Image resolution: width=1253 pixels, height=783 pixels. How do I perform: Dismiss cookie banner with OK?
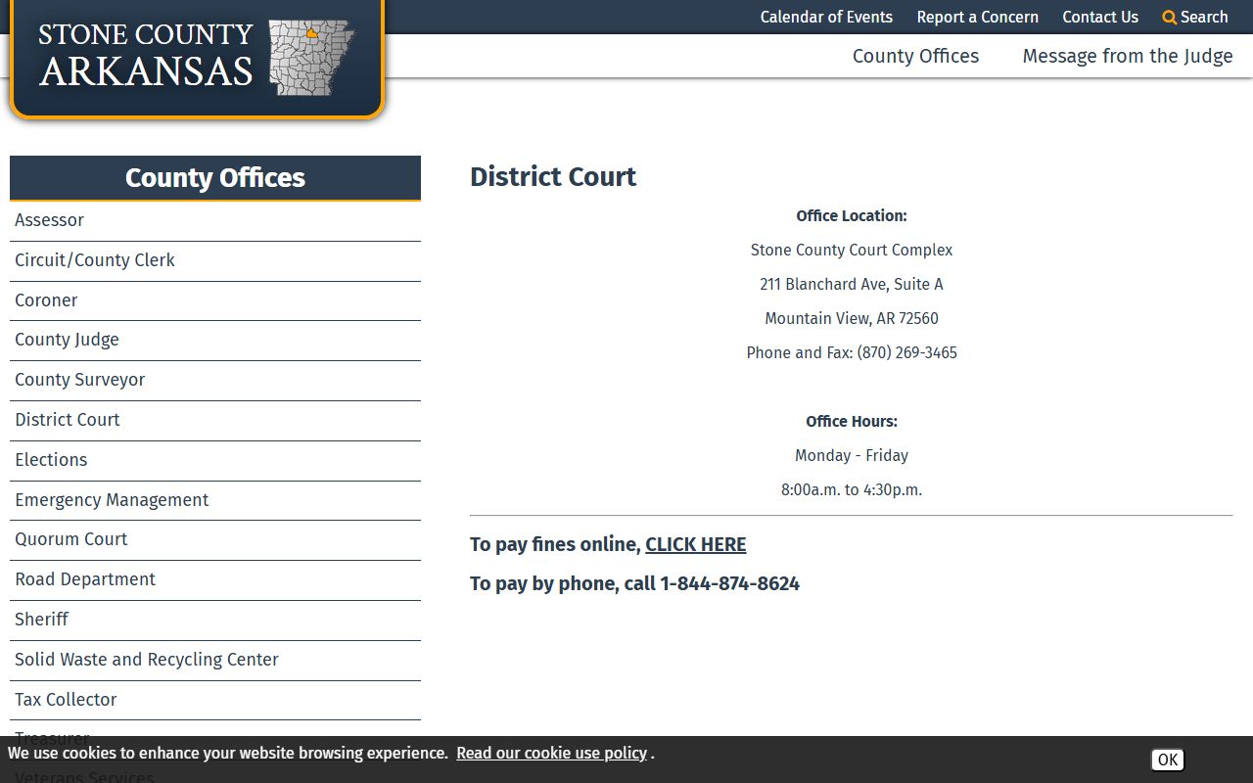pos(1167,760)
